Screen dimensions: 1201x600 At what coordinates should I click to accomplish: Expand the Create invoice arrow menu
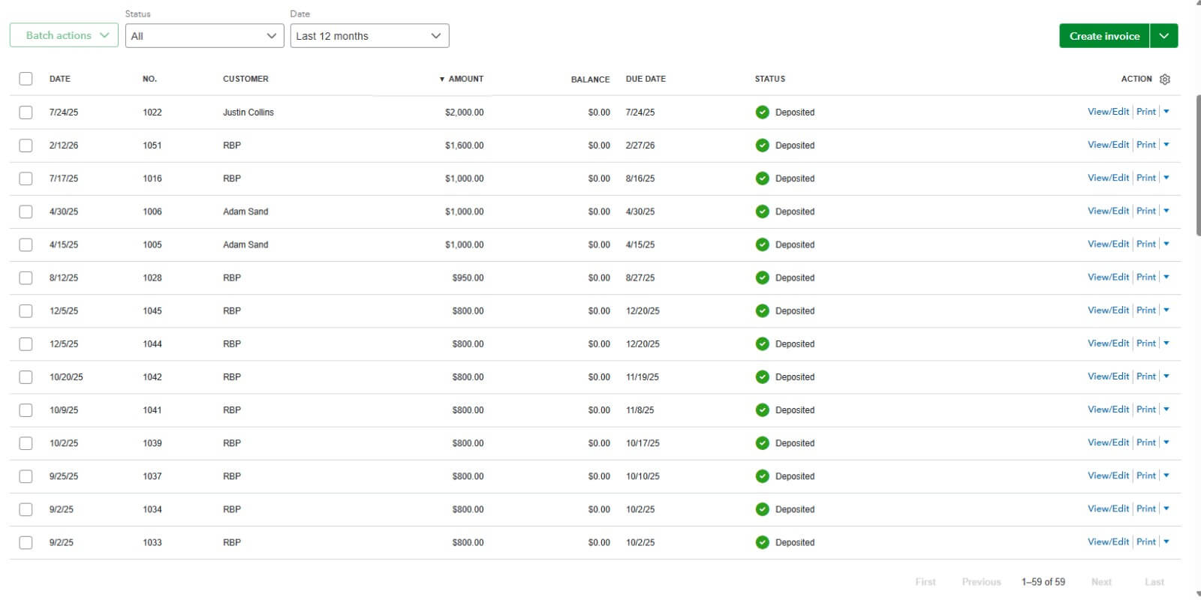[x=1163, y=36]
